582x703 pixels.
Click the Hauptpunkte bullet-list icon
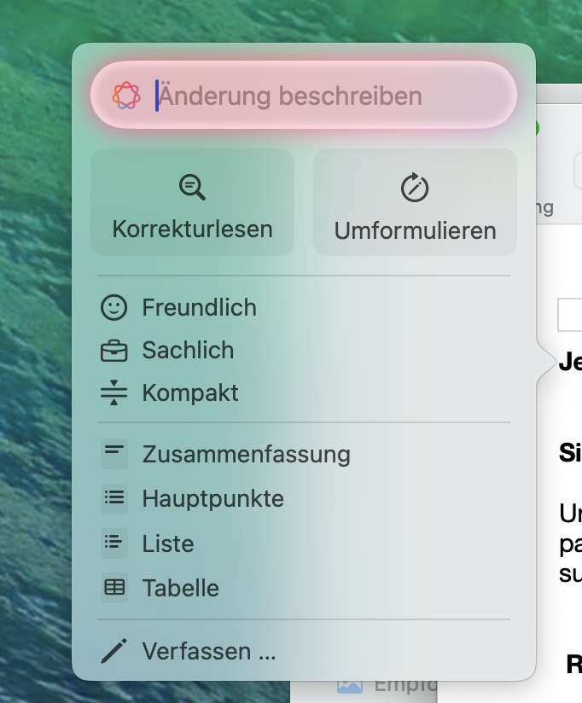point(114,498)
